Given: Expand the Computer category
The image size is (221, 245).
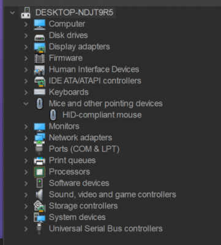Looking at the screenshot, I should [x=26, y=24].
